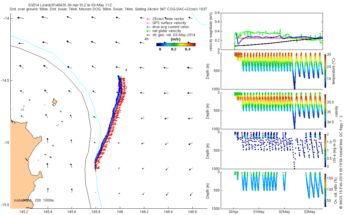Click the temperature colorbar
The image size is (345, 215).
pos(325,71)
